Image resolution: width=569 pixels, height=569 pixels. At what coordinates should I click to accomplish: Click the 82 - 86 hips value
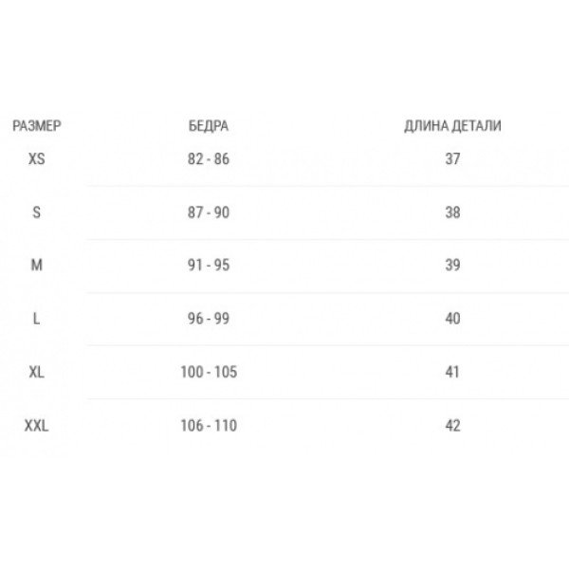click(209, 159)
